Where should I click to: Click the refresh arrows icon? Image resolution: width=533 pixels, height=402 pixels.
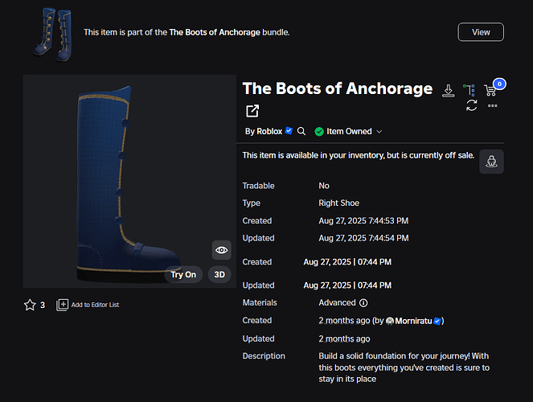tap(472, 105)
